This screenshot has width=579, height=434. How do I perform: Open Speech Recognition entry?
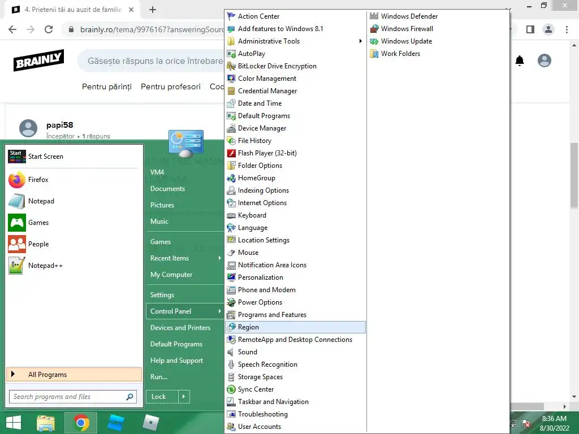coord(295,364)
